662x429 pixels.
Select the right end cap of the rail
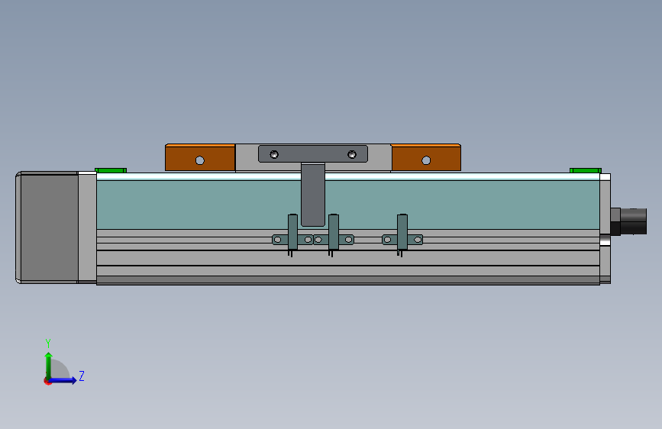(605, 228)
